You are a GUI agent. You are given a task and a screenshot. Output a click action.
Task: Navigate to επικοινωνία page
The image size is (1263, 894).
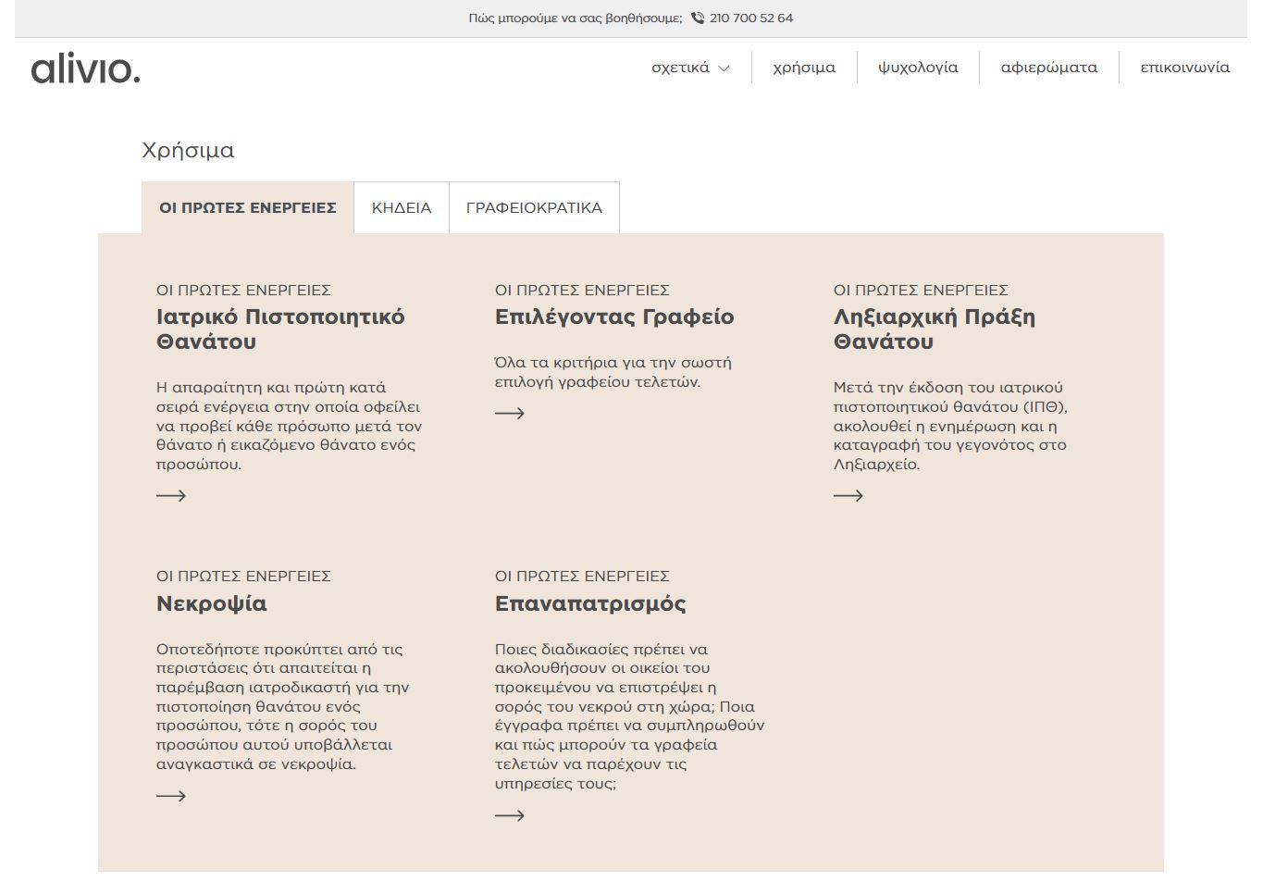coord(1184,68)
